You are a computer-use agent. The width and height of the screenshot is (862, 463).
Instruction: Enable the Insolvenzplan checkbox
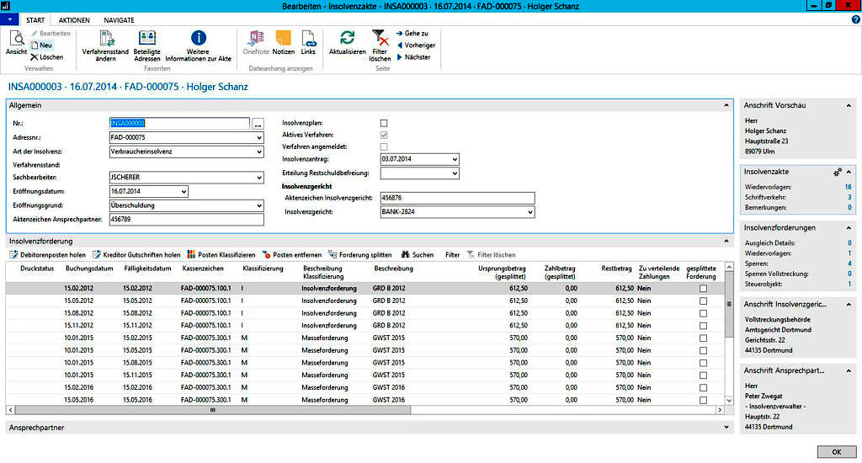384,123
